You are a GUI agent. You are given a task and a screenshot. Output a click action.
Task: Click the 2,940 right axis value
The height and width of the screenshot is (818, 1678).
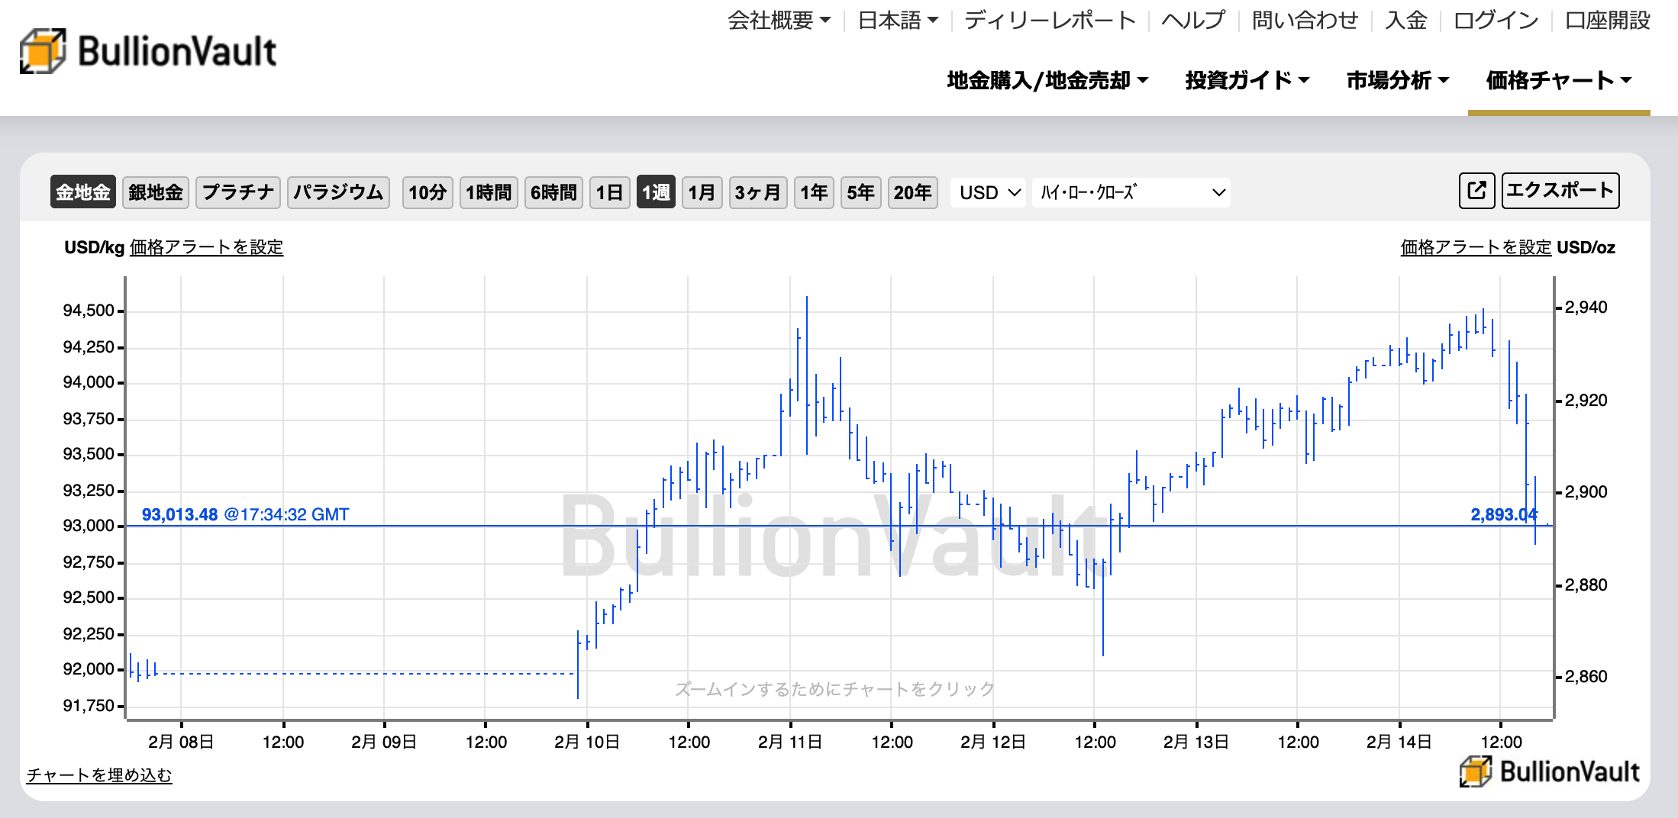1586,308
